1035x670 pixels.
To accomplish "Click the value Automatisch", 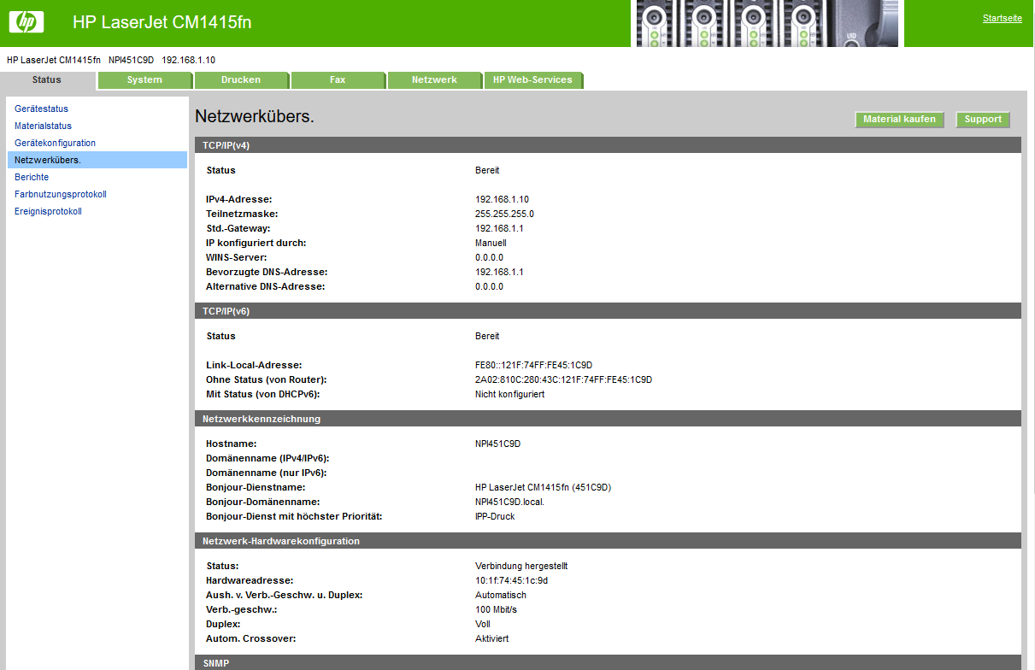I will click(501, 595).
